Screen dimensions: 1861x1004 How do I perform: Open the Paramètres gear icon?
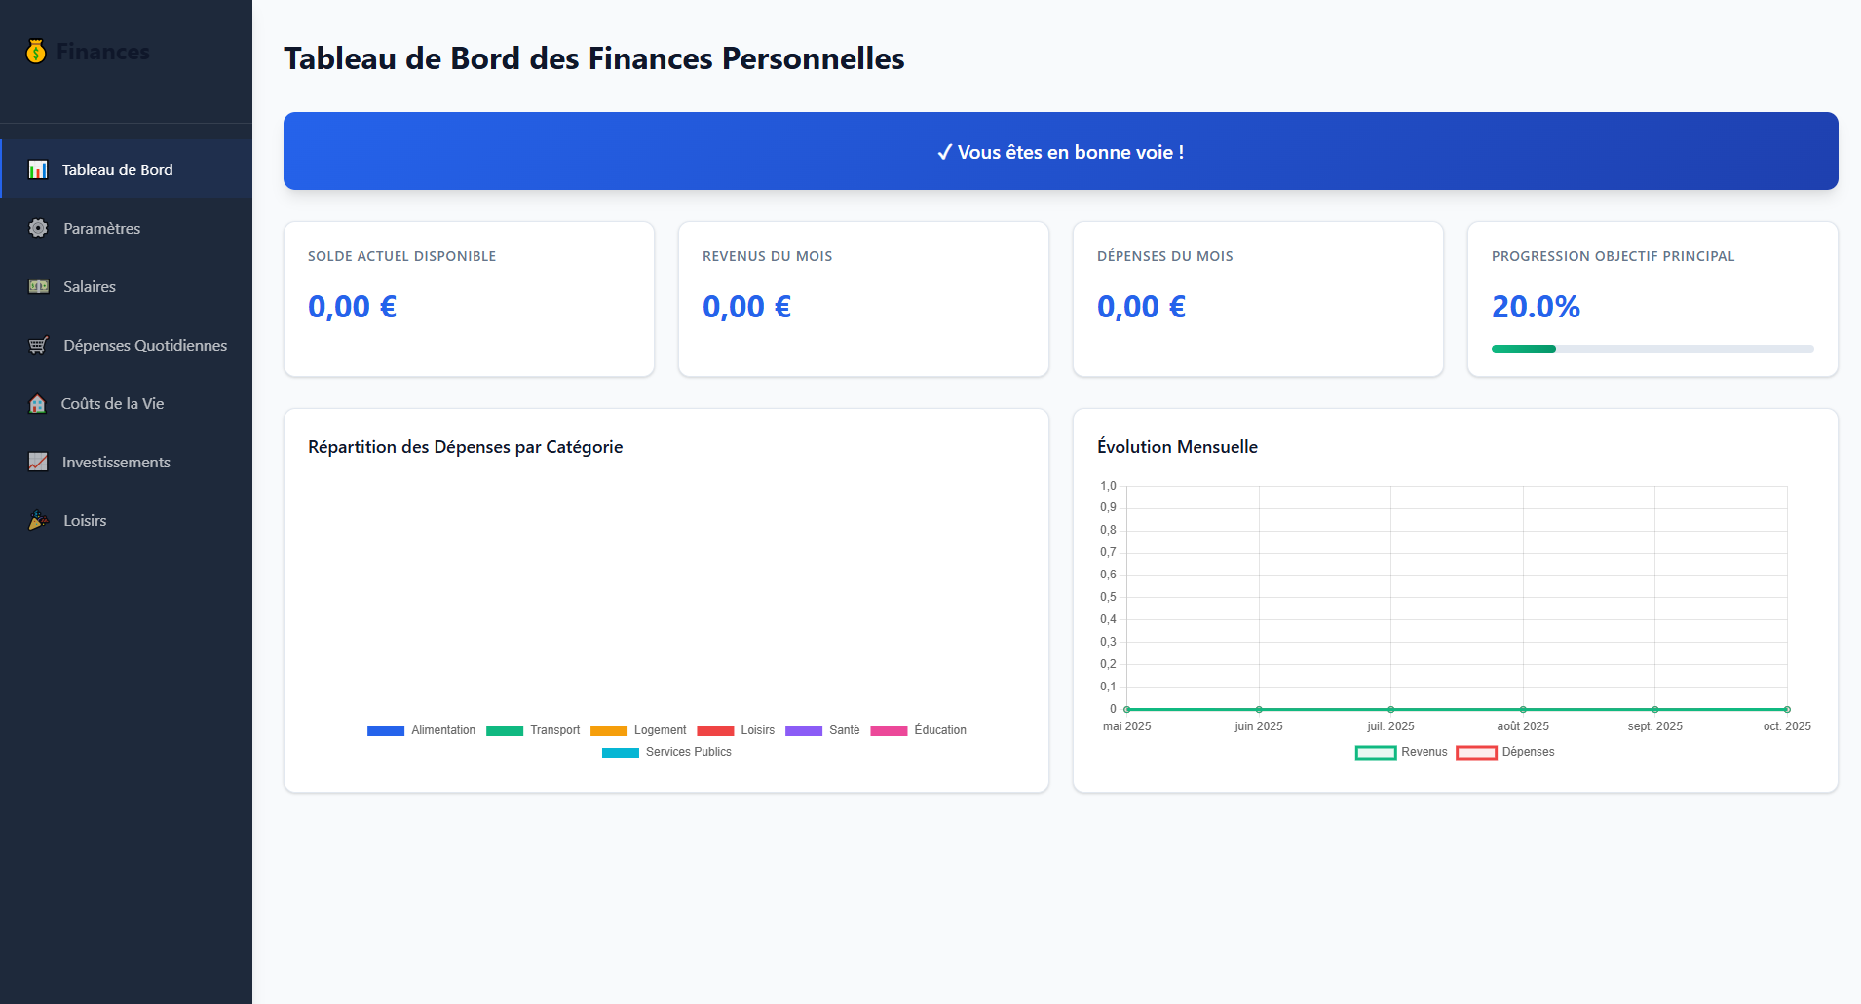37,228
